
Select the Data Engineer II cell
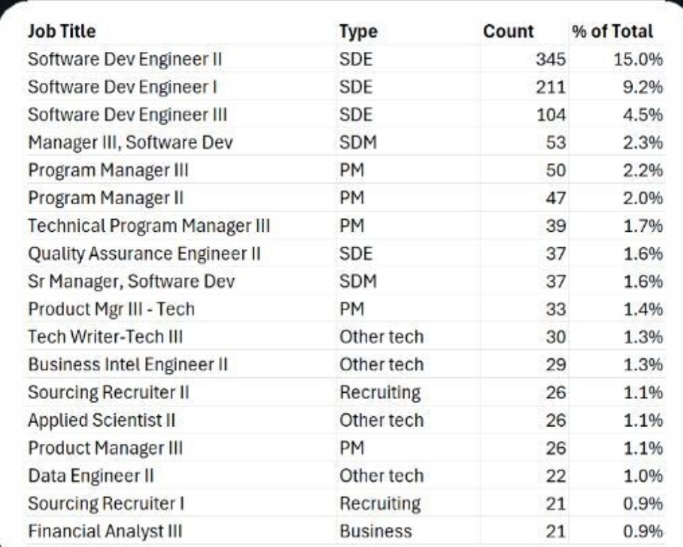click(x=90, y=476)
